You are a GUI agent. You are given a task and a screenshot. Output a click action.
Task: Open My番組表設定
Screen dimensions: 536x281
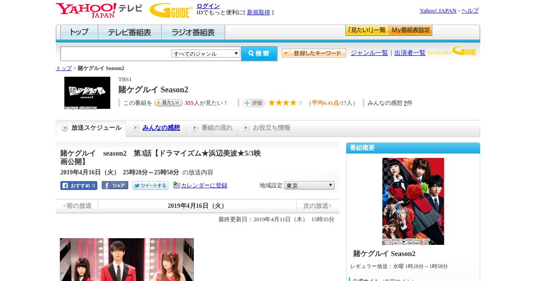click(410, 30)
